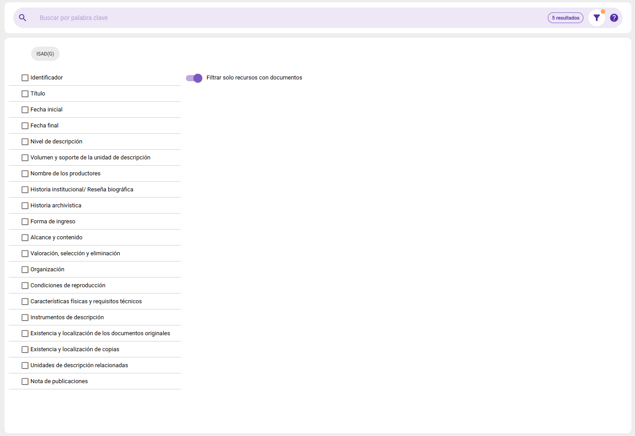Check the Organización checkbox
The width and height of the screenshot is (635, 436).
pyautogui.click(x=25, y=270)
